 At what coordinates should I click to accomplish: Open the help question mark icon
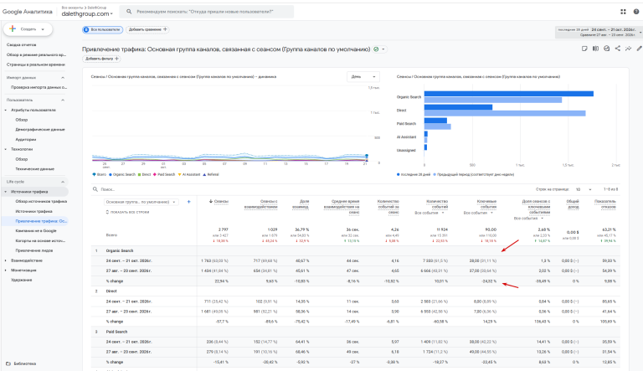click(636, 12)
